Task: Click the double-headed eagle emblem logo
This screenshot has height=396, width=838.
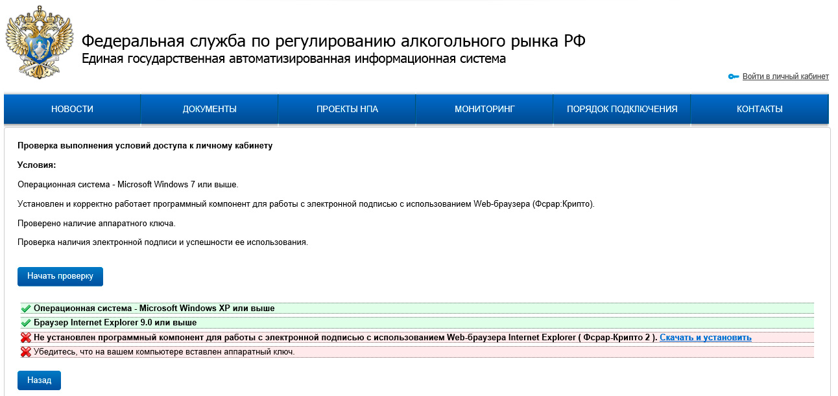Action: 39,43
